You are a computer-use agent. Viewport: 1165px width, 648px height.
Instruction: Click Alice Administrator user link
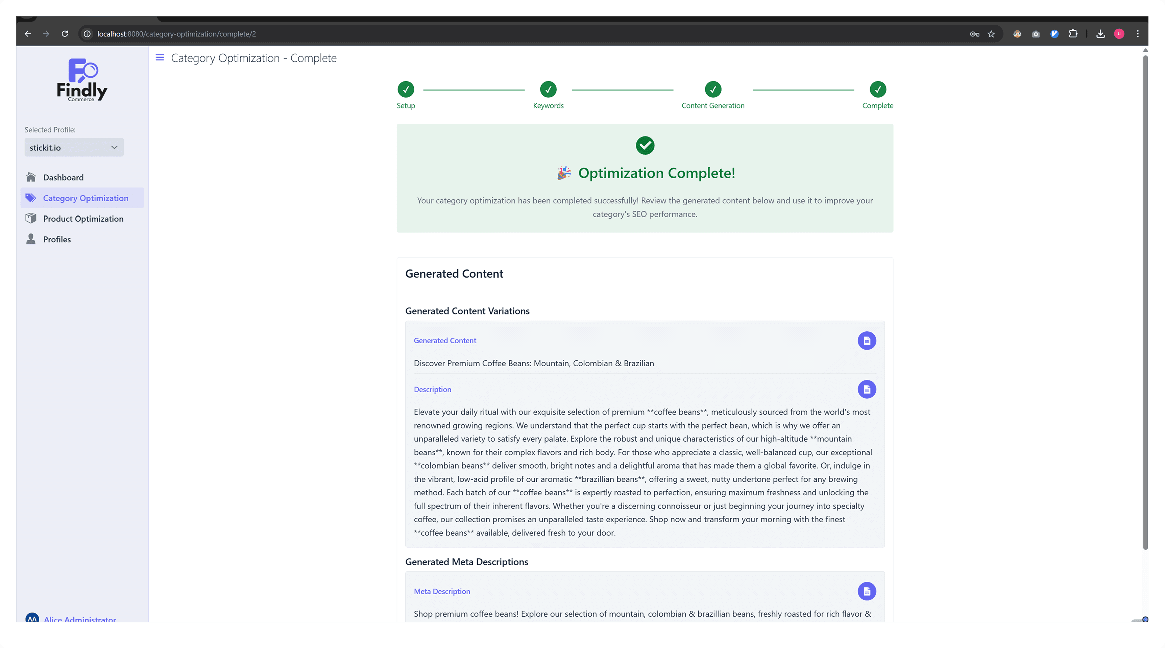(80, 619)
